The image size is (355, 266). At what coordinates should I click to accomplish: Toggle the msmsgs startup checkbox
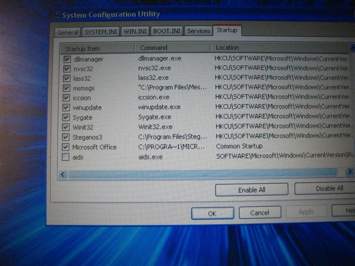[x=67, y=88]
